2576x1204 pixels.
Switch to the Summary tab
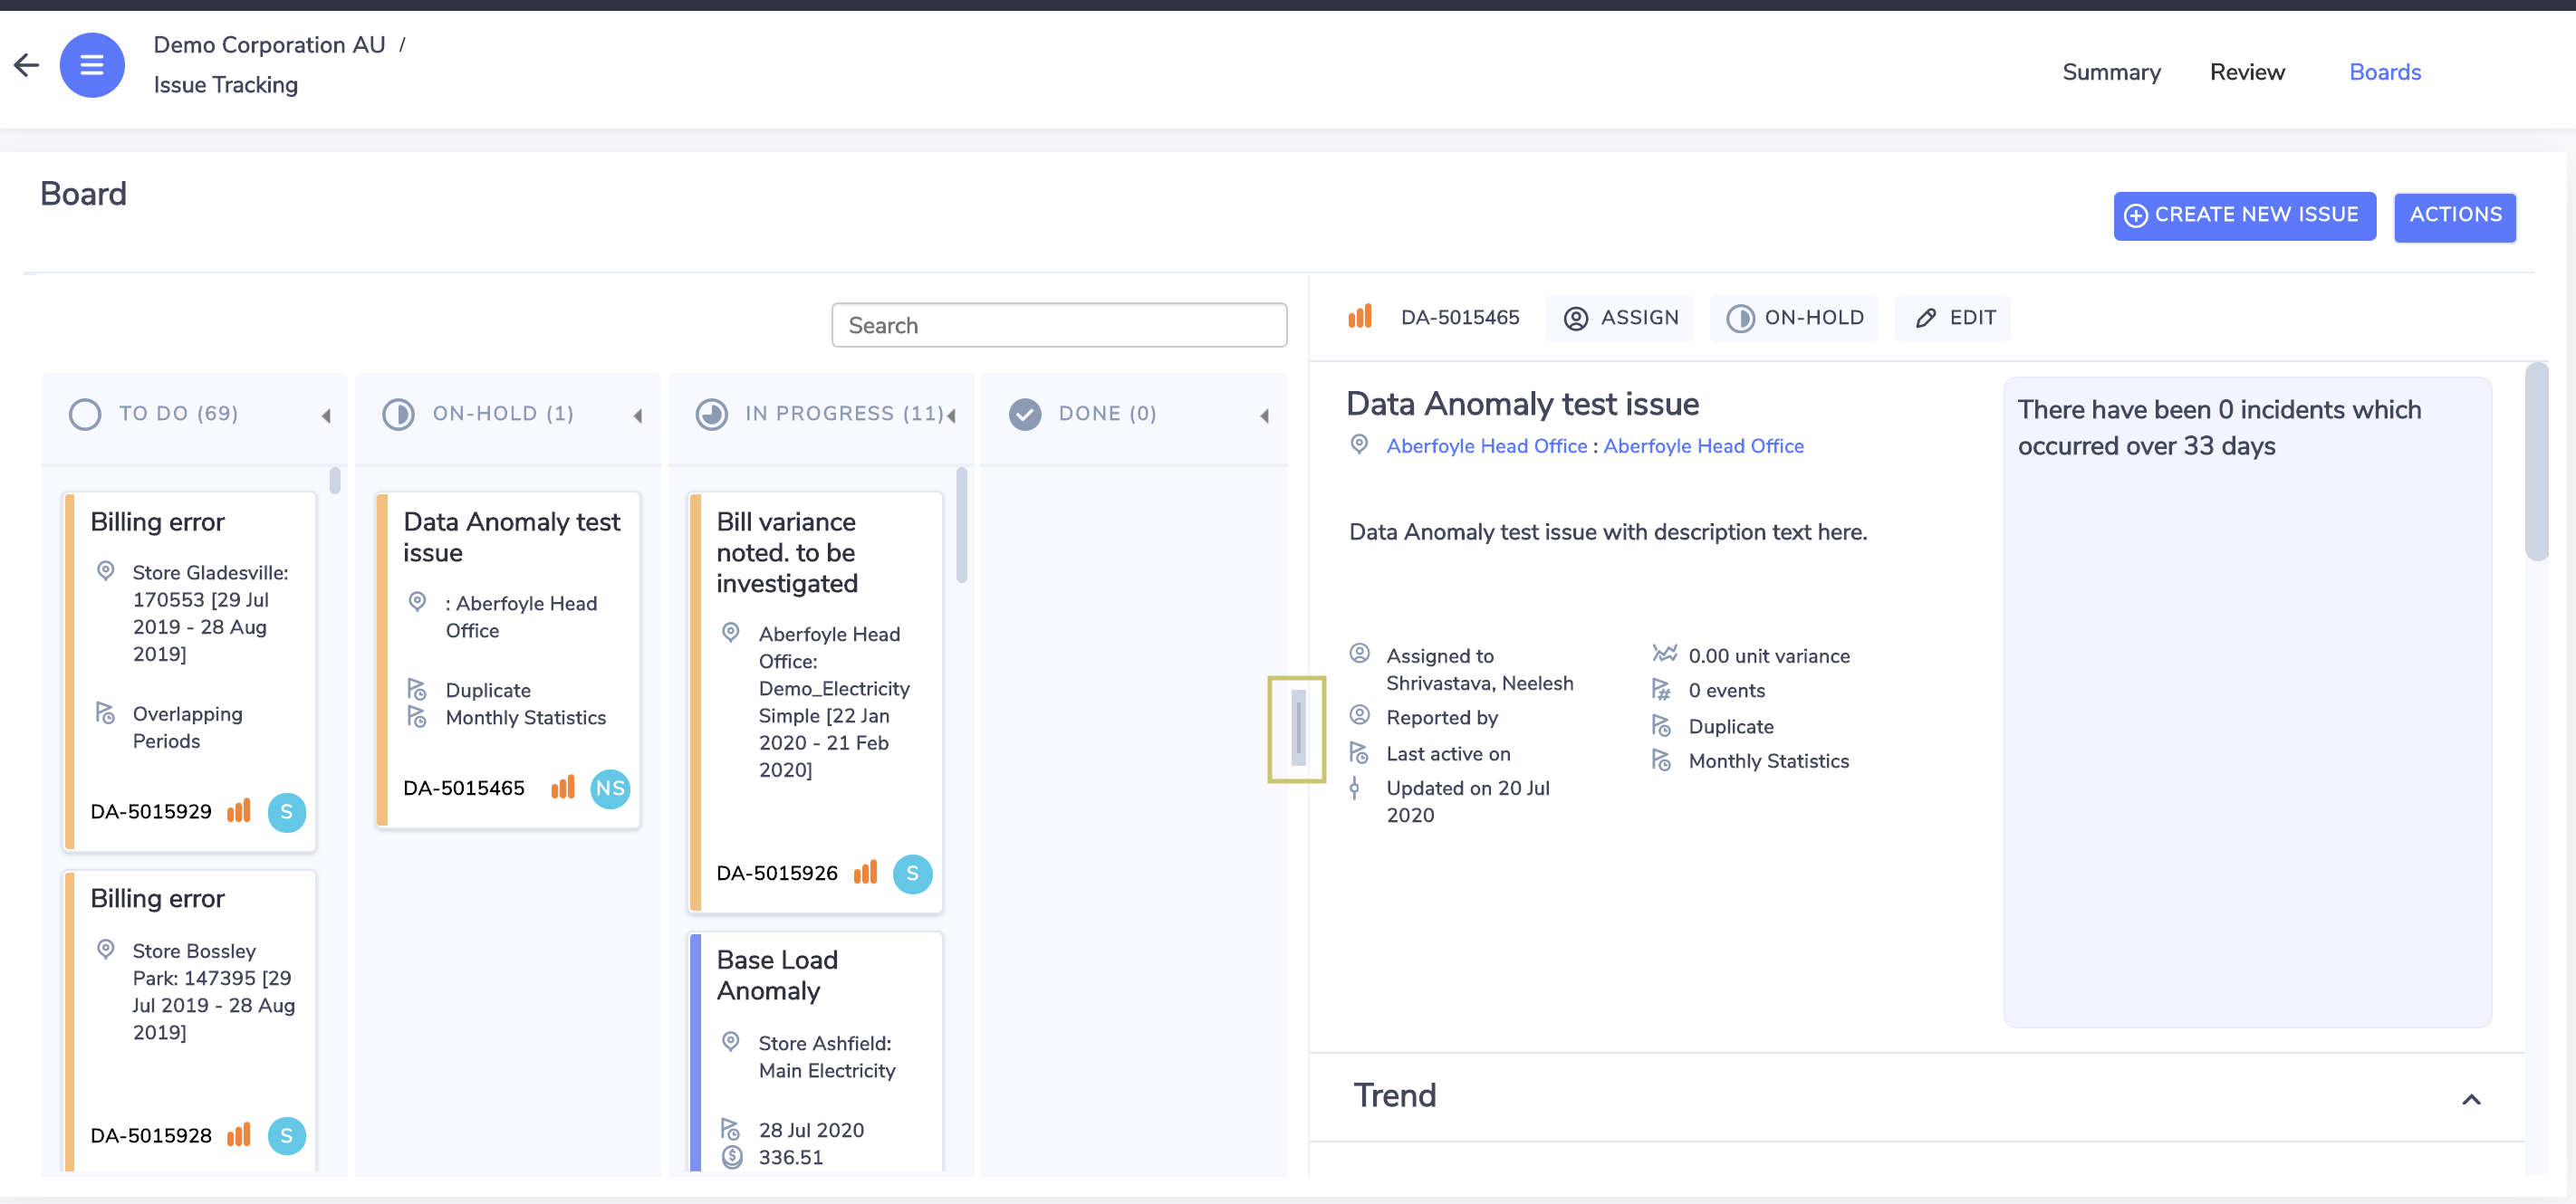tap(2111, 72)
